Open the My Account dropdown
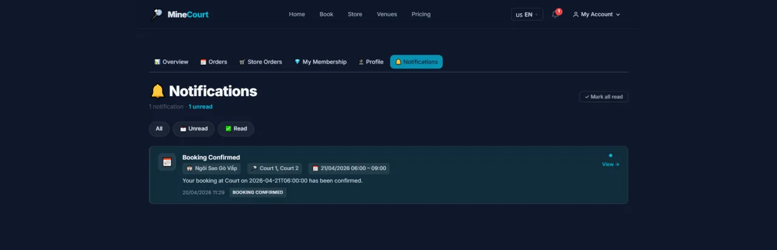This screenshot has width=777, height=250. [x=597, y=14]
